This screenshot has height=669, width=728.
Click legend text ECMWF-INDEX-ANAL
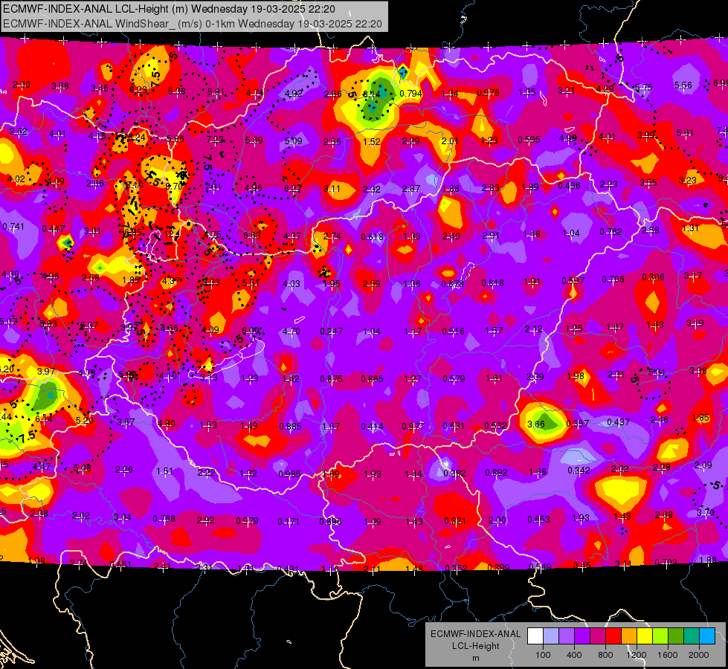475,634
